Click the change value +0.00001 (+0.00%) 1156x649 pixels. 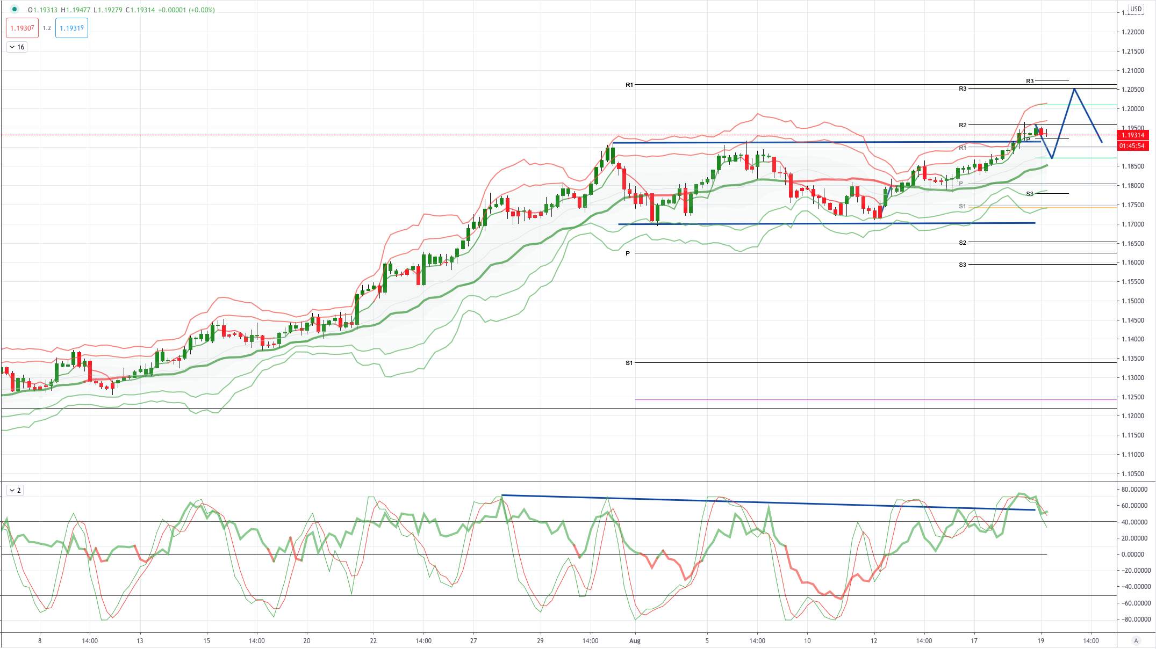tap(186, 10)
